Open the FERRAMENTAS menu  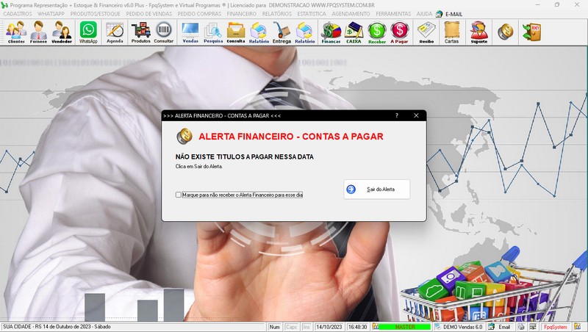393,14
